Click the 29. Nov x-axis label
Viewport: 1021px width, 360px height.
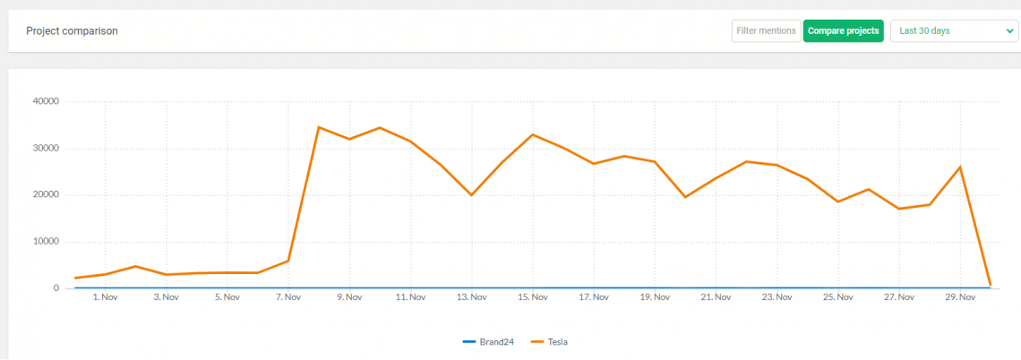click(960, 297)
